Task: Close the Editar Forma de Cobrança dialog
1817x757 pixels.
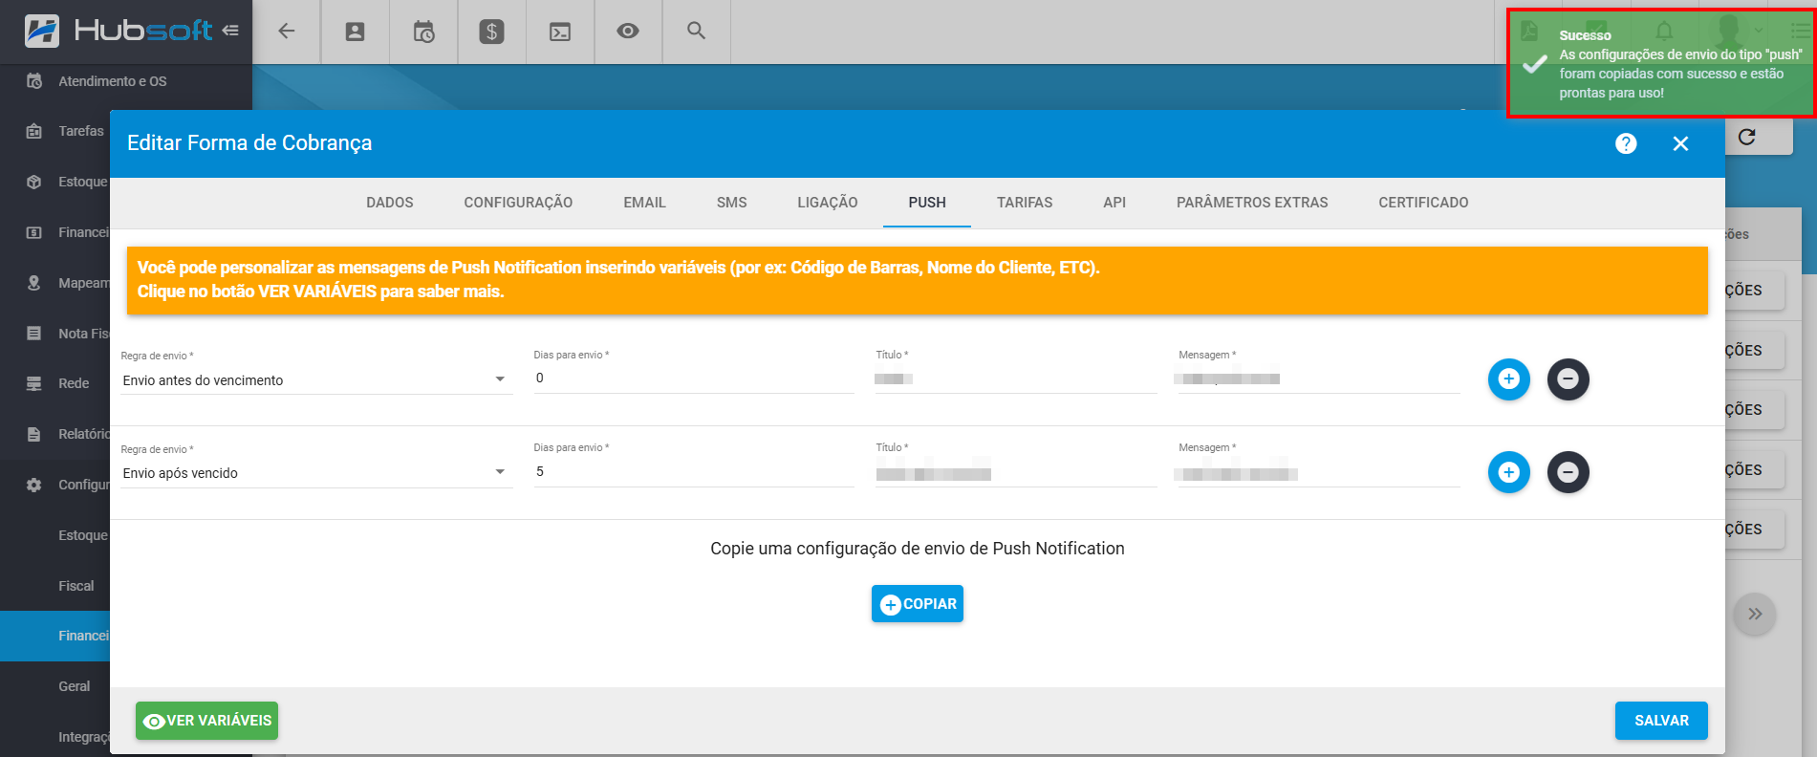Action: 1681,143
